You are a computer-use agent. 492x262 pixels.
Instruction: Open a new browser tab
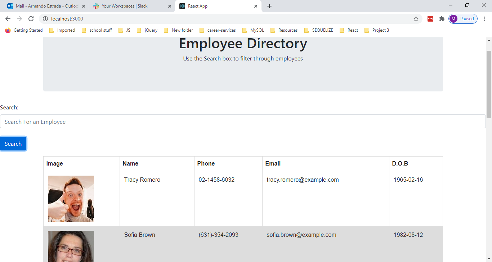269,6
